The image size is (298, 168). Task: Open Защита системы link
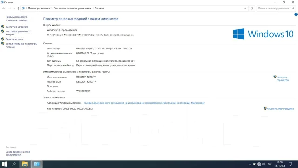(x=14, y=39)
